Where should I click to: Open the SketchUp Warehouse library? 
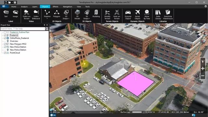[168, 15]
